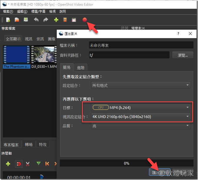198x180 pixels.
Task: Click the Redo arrow icon
Action: click(x=46, y=20)
